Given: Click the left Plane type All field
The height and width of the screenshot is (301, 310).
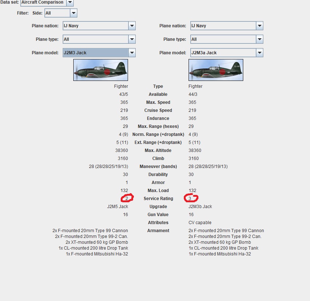Looking at the screenshot, I should (96, 39).
